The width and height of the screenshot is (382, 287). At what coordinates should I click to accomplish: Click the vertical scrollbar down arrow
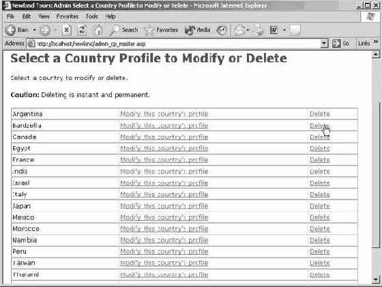[x=376, y=279]
